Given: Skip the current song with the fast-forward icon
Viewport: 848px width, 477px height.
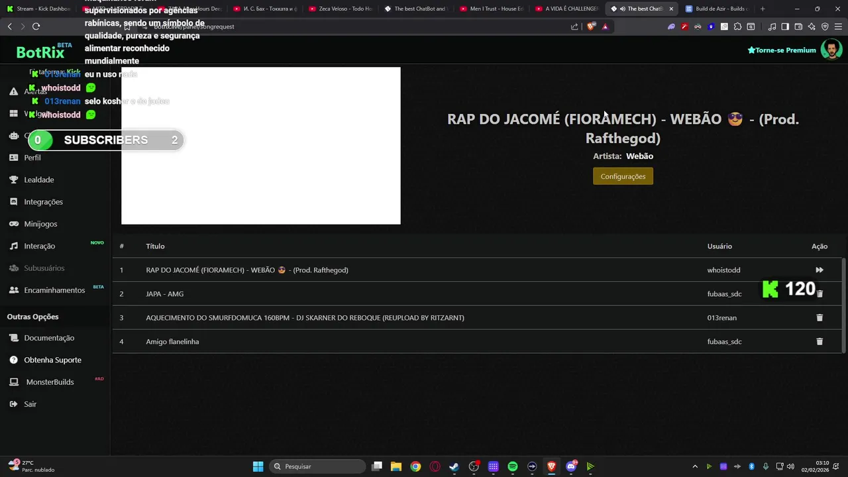Looking at the screenshot, I should coord(820,270).
